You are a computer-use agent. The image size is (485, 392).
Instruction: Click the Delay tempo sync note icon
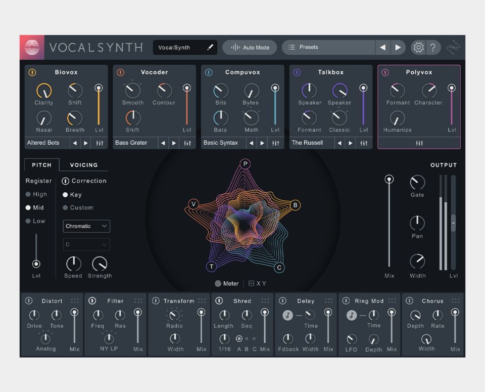(287, 315)
